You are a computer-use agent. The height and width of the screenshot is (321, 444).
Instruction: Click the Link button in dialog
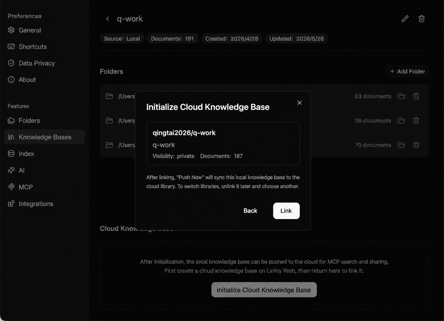click(x=286, y=211)
